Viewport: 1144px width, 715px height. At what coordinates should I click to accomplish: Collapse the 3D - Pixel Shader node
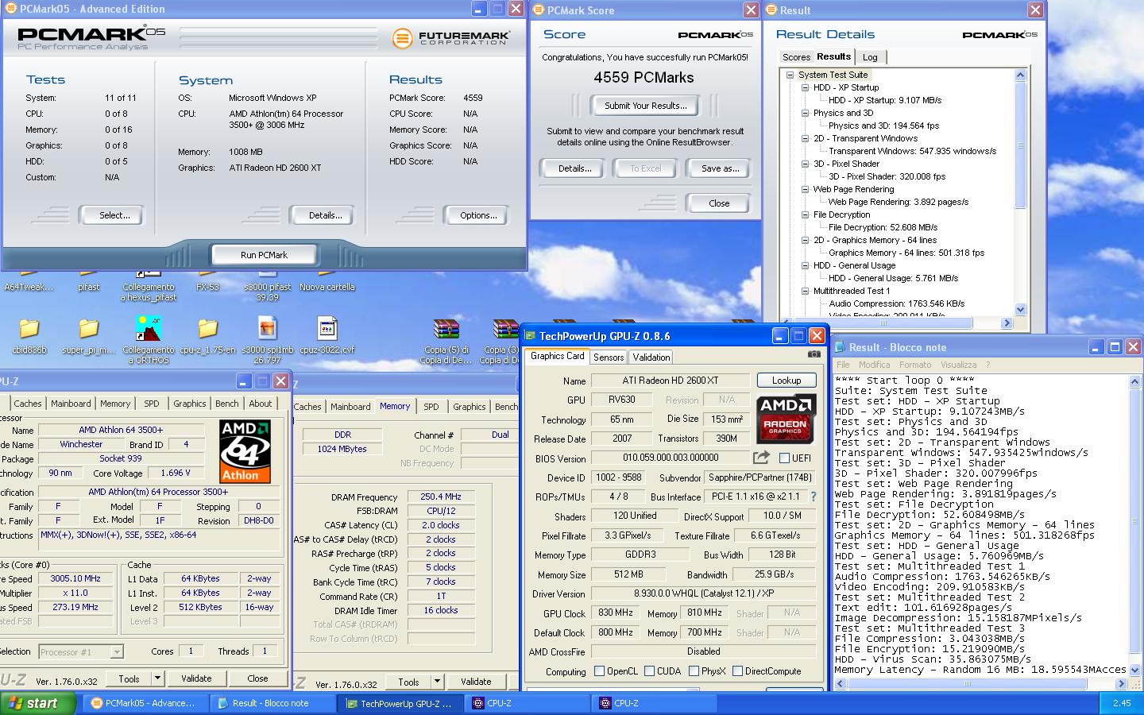point(805,164)
